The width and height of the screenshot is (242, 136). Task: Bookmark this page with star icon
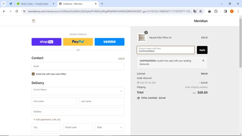coord(201,11)
